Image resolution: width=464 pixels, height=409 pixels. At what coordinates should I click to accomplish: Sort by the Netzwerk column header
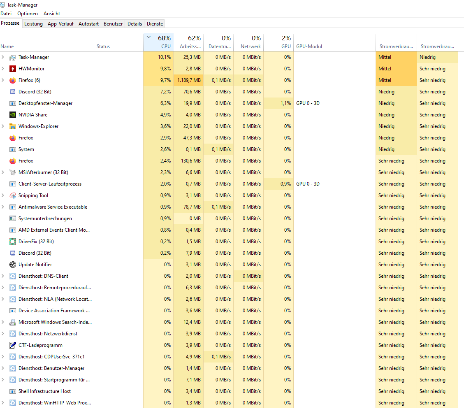click(248, 43)
